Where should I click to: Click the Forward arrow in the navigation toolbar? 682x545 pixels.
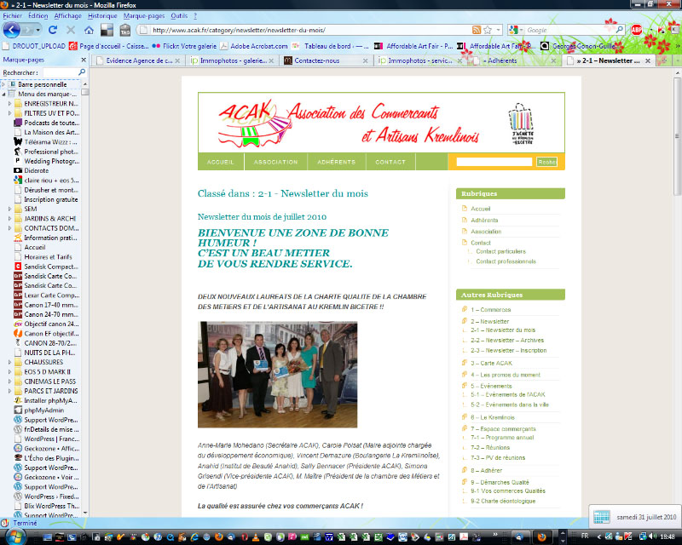tap(28, 30)
